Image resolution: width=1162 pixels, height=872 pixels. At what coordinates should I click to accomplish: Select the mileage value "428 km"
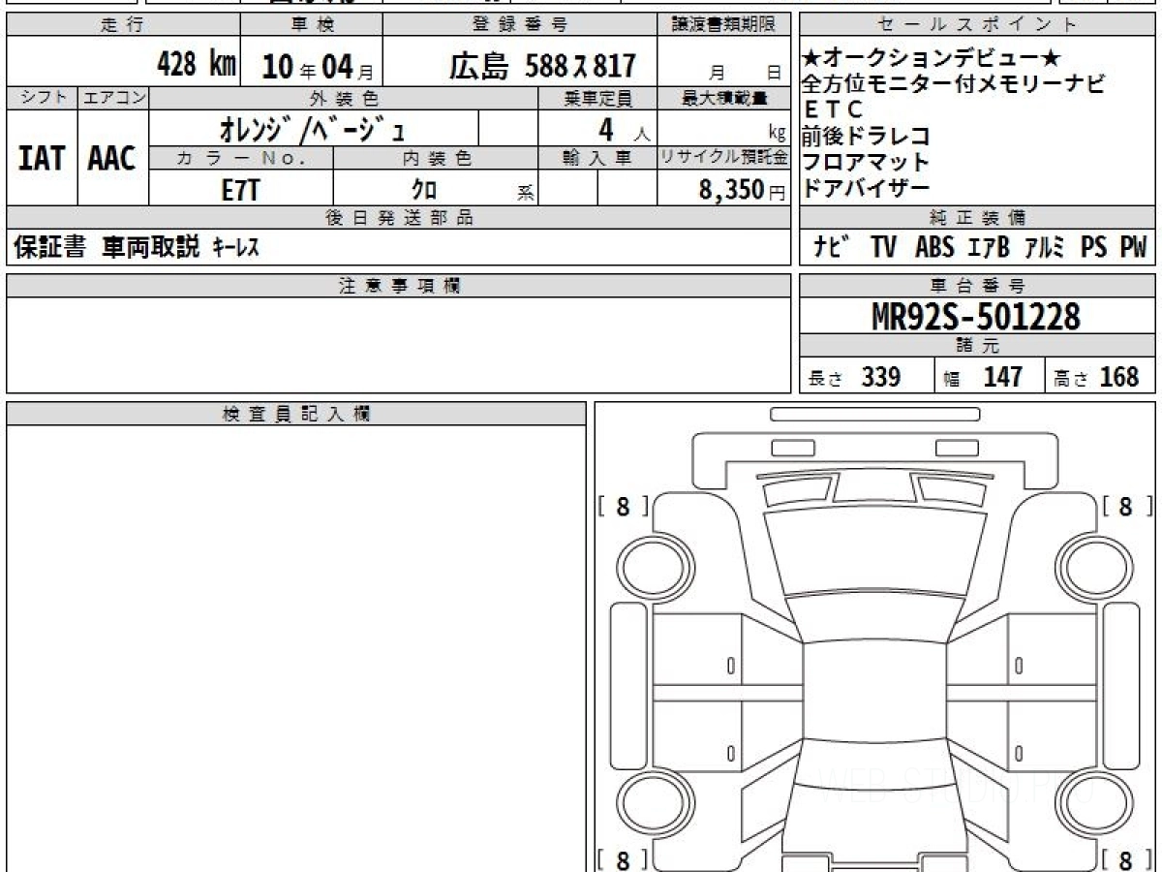click(x=197, y=65)
